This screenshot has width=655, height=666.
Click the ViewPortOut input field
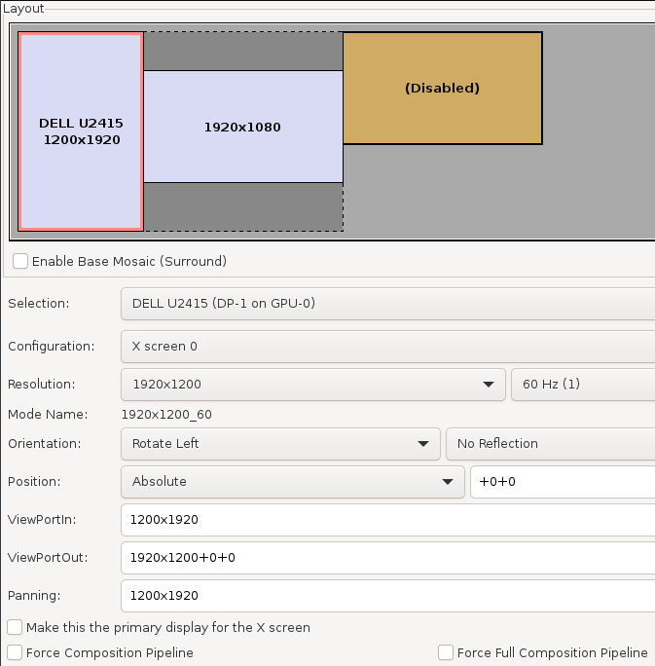tap(388, 558)
